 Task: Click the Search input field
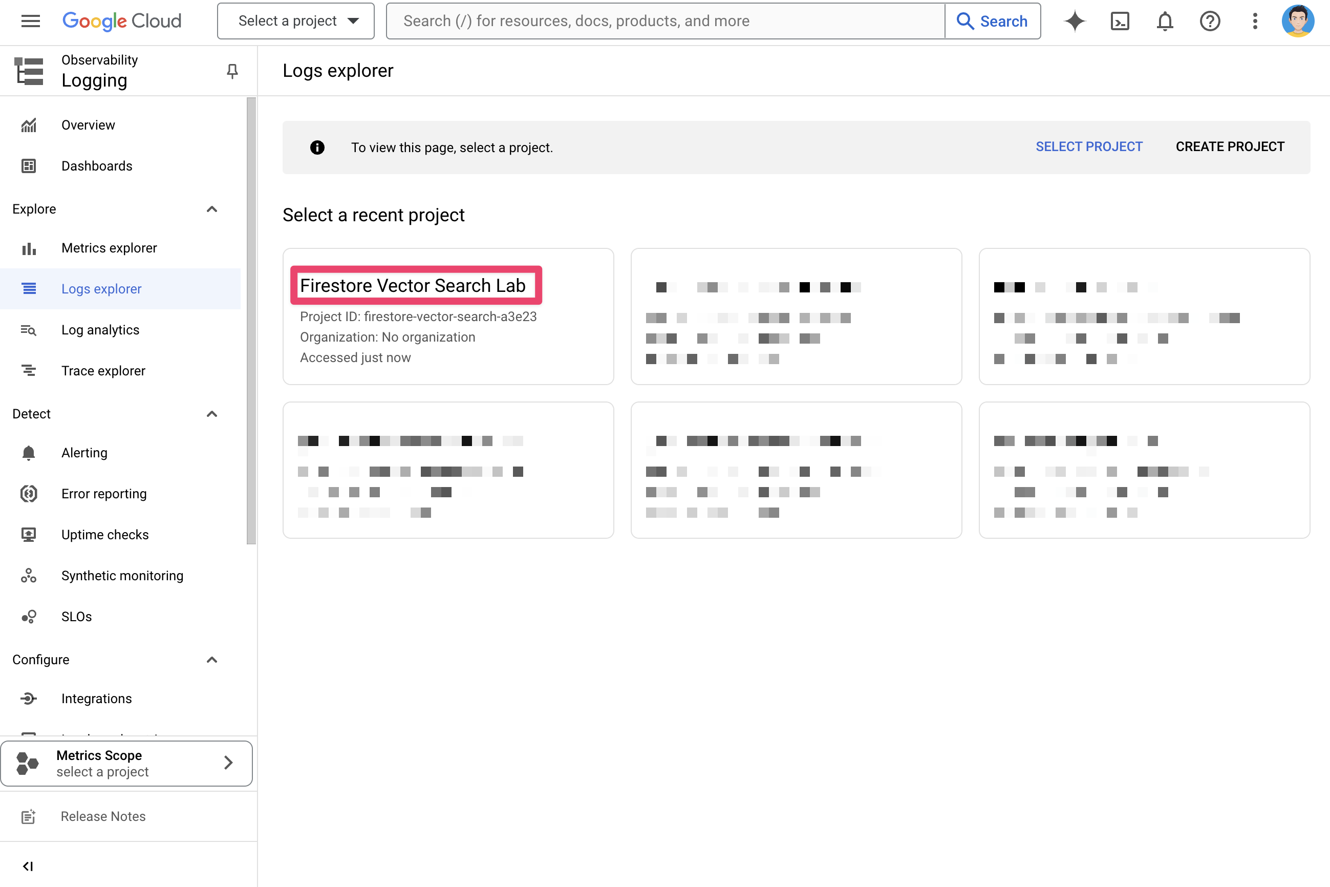tap(665, 21)
